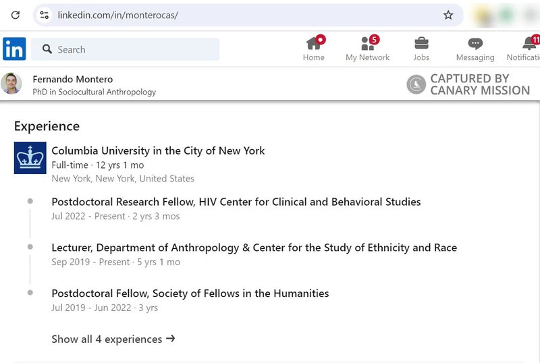Click the browser reload icon
Viewport: 540px width, 363px height.
click(x=16, y=15)
